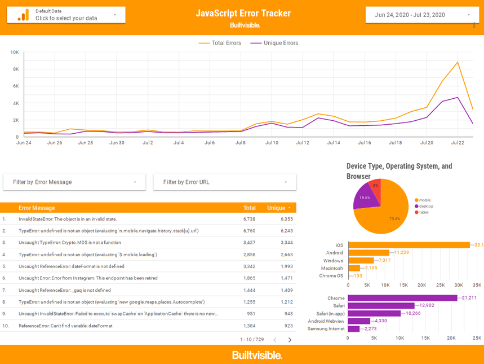484x364 pixels.
Task: Hide the iOS bar by clicking its legend label
Action: pyautogui.click(x=339, y=245)
